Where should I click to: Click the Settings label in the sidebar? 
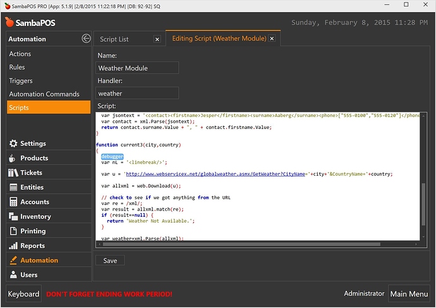point(33,144)
